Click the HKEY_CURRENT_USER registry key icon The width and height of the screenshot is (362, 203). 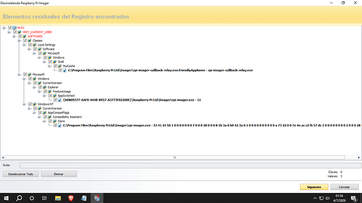pos(19,32)
